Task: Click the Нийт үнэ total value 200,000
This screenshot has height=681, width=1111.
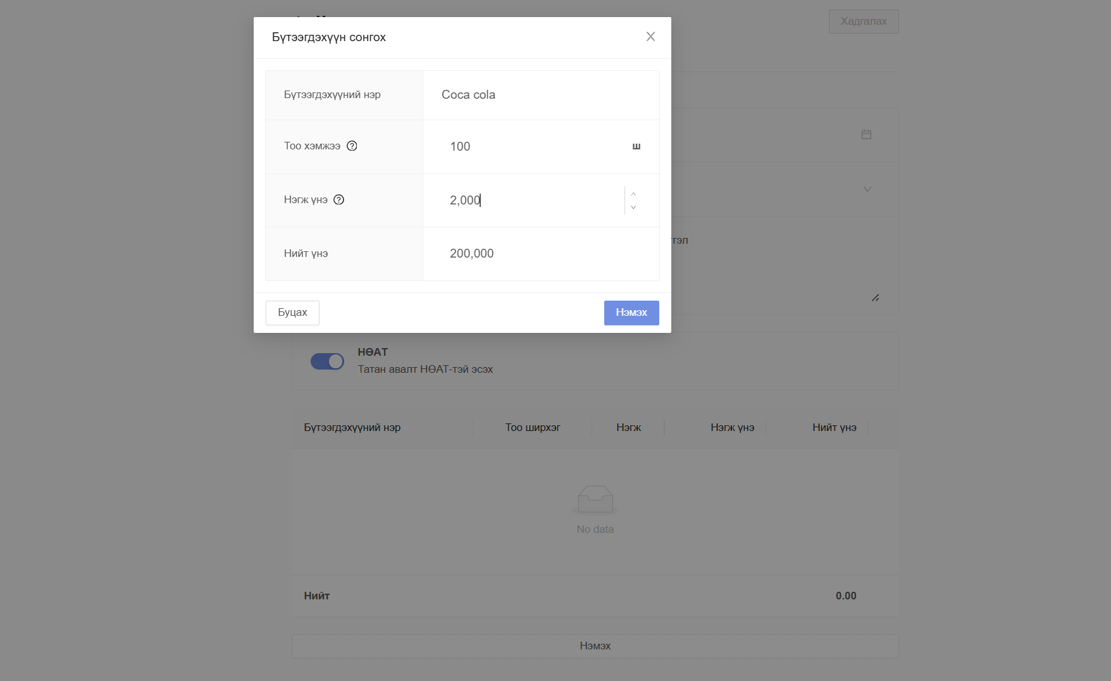Action: tap(472, 254)
